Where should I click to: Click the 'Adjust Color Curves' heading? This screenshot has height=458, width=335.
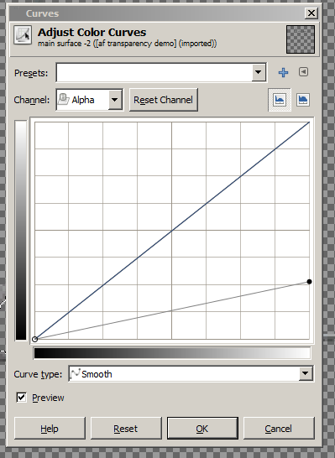tap(92, 32)
